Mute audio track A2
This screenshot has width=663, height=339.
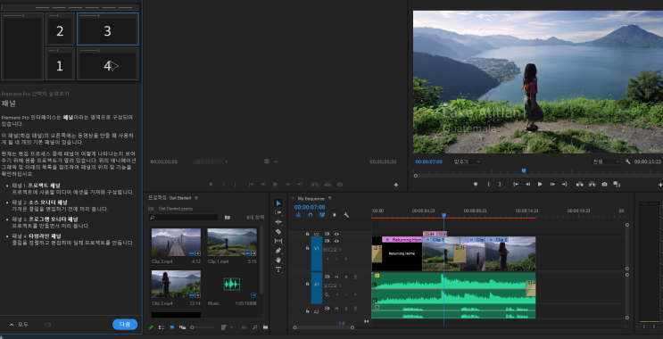[336, 309]
